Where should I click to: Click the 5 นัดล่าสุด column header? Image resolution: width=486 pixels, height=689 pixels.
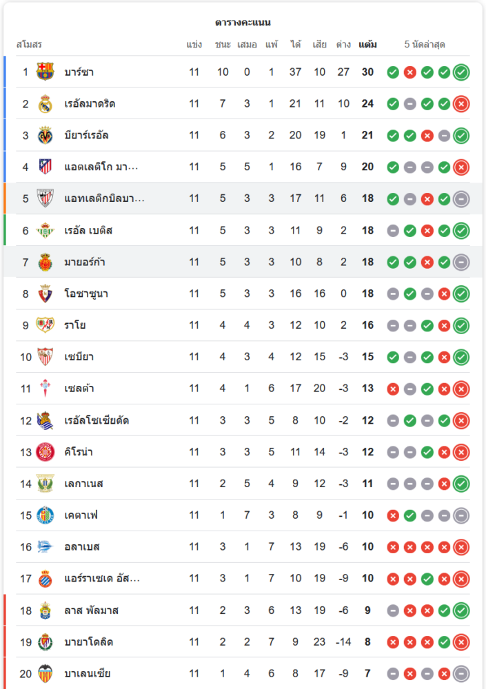pos(425,45)
